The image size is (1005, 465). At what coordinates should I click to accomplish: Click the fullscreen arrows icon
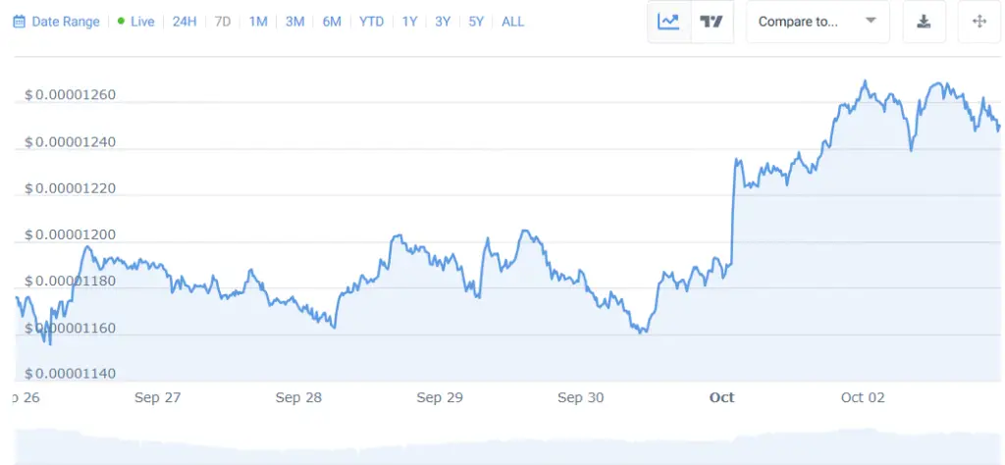pos(979,22)
